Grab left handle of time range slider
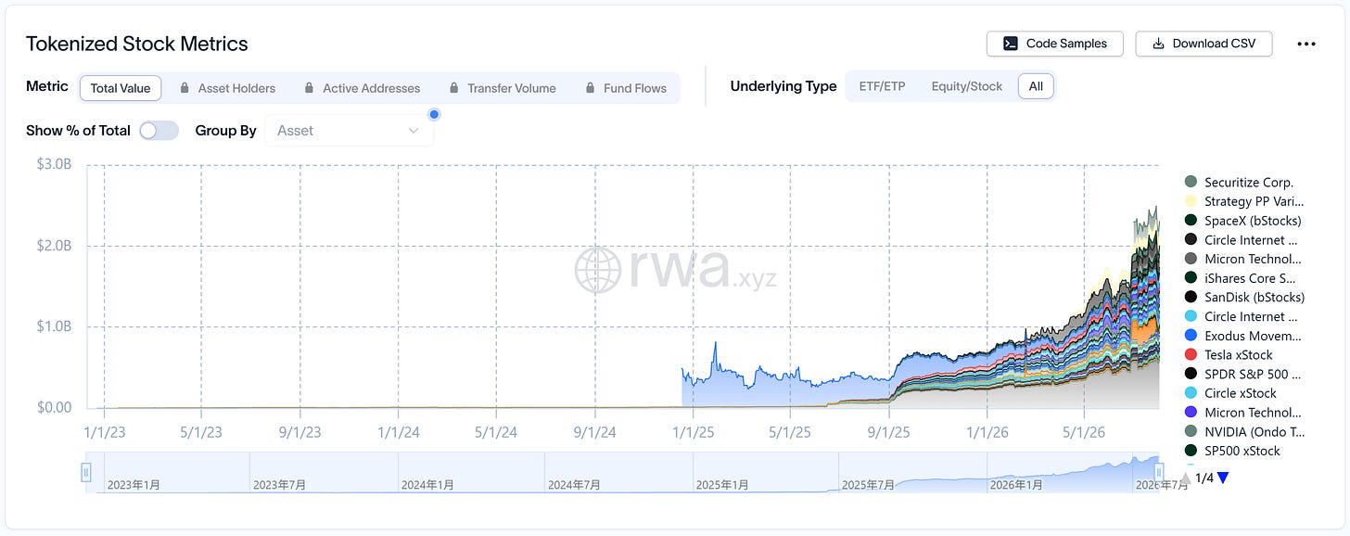This screenshot has width=1350, height=536. [x=86, y=473]
